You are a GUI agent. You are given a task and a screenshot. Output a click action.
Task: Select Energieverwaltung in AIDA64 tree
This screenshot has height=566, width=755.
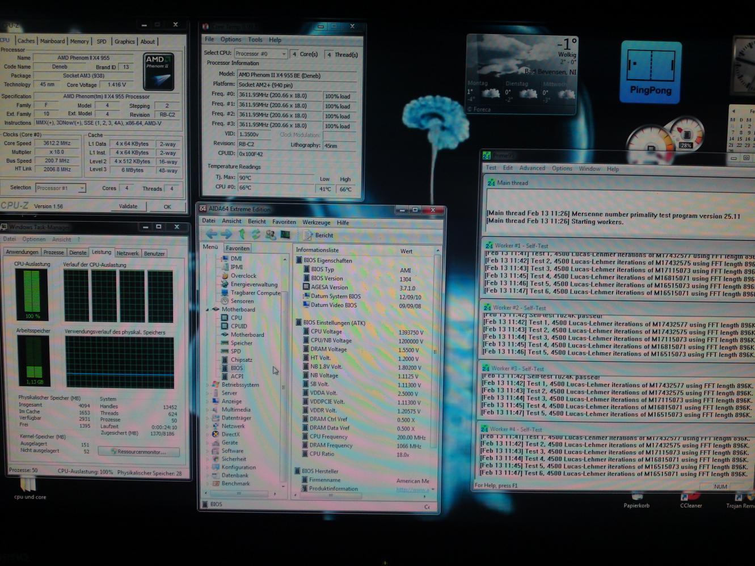point(250,284)
